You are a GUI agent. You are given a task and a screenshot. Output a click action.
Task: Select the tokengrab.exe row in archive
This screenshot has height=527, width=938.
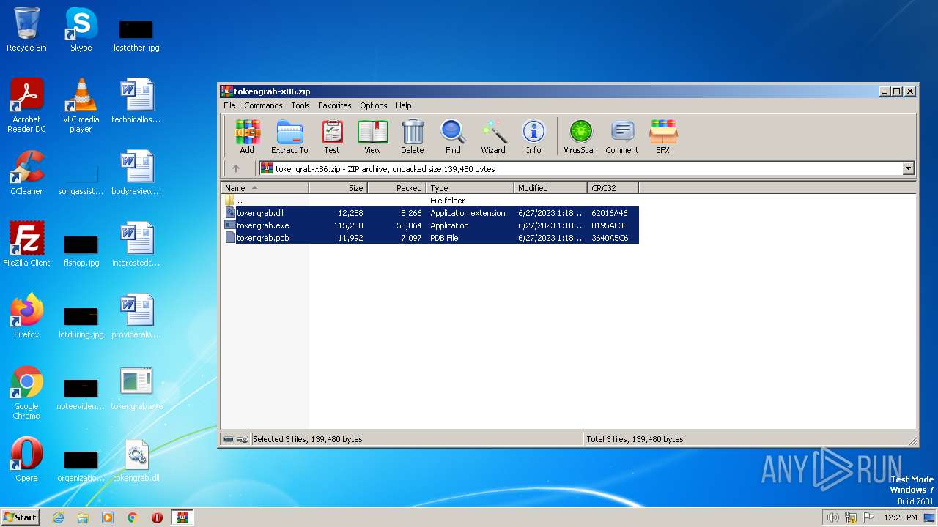430,225
